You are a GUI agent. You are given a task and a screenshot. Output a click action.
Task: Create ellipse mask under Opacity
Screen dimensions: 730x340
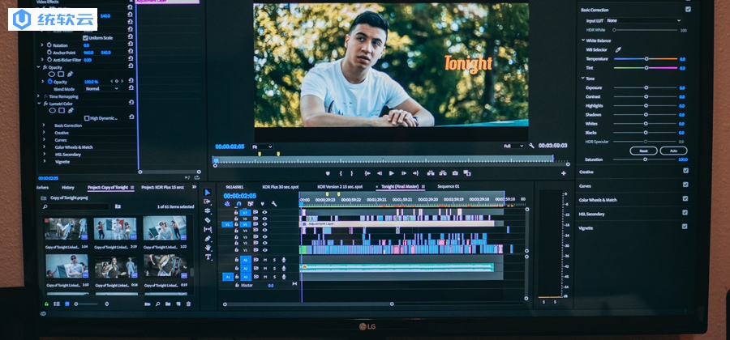(x=52, y=74)
